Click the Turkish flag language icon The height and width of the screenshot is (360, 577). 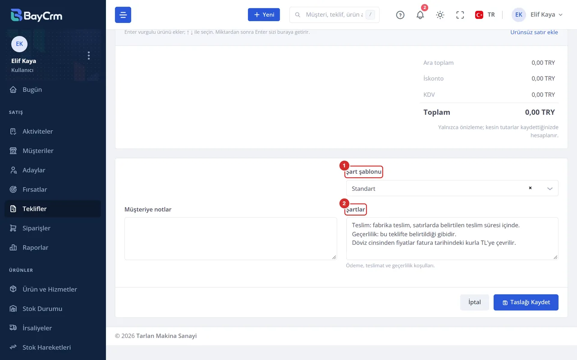(x=479, y=15)
